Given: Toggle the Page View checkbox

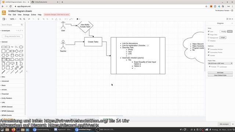Looking at the screenshot, I should 209,34.
